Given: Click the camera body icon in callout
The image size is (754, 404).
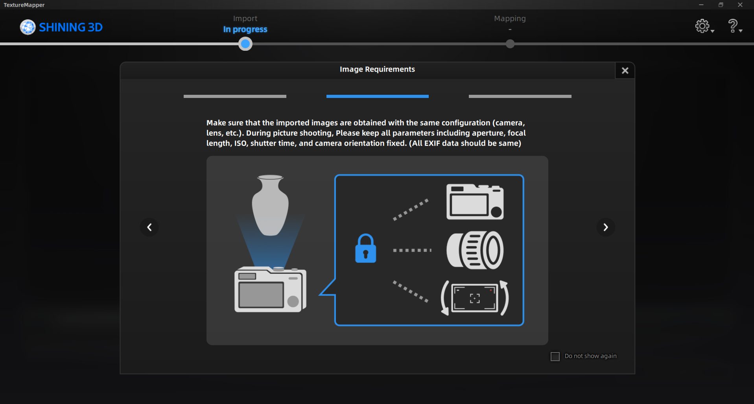Looking at the screenshot, I should pos(475,202).
